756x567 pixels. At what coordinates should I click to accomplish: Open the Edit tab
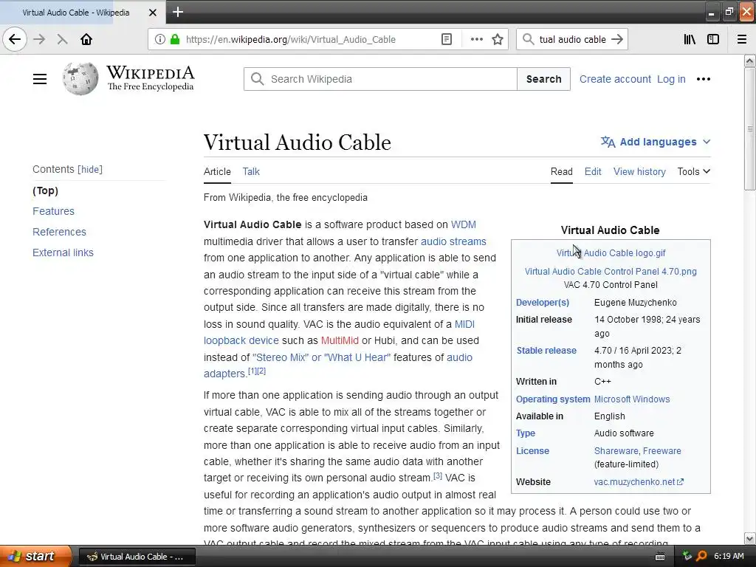tap(593, 171)
